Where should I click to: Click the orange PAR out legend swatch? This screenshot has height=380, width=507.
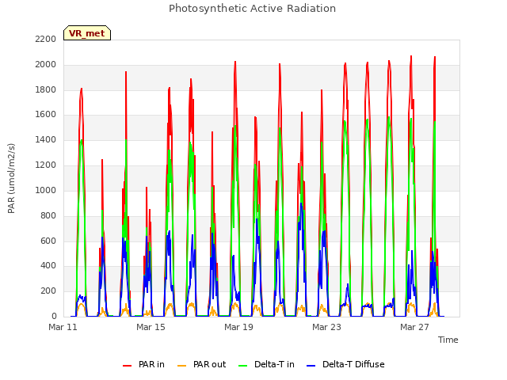(182, 366)
